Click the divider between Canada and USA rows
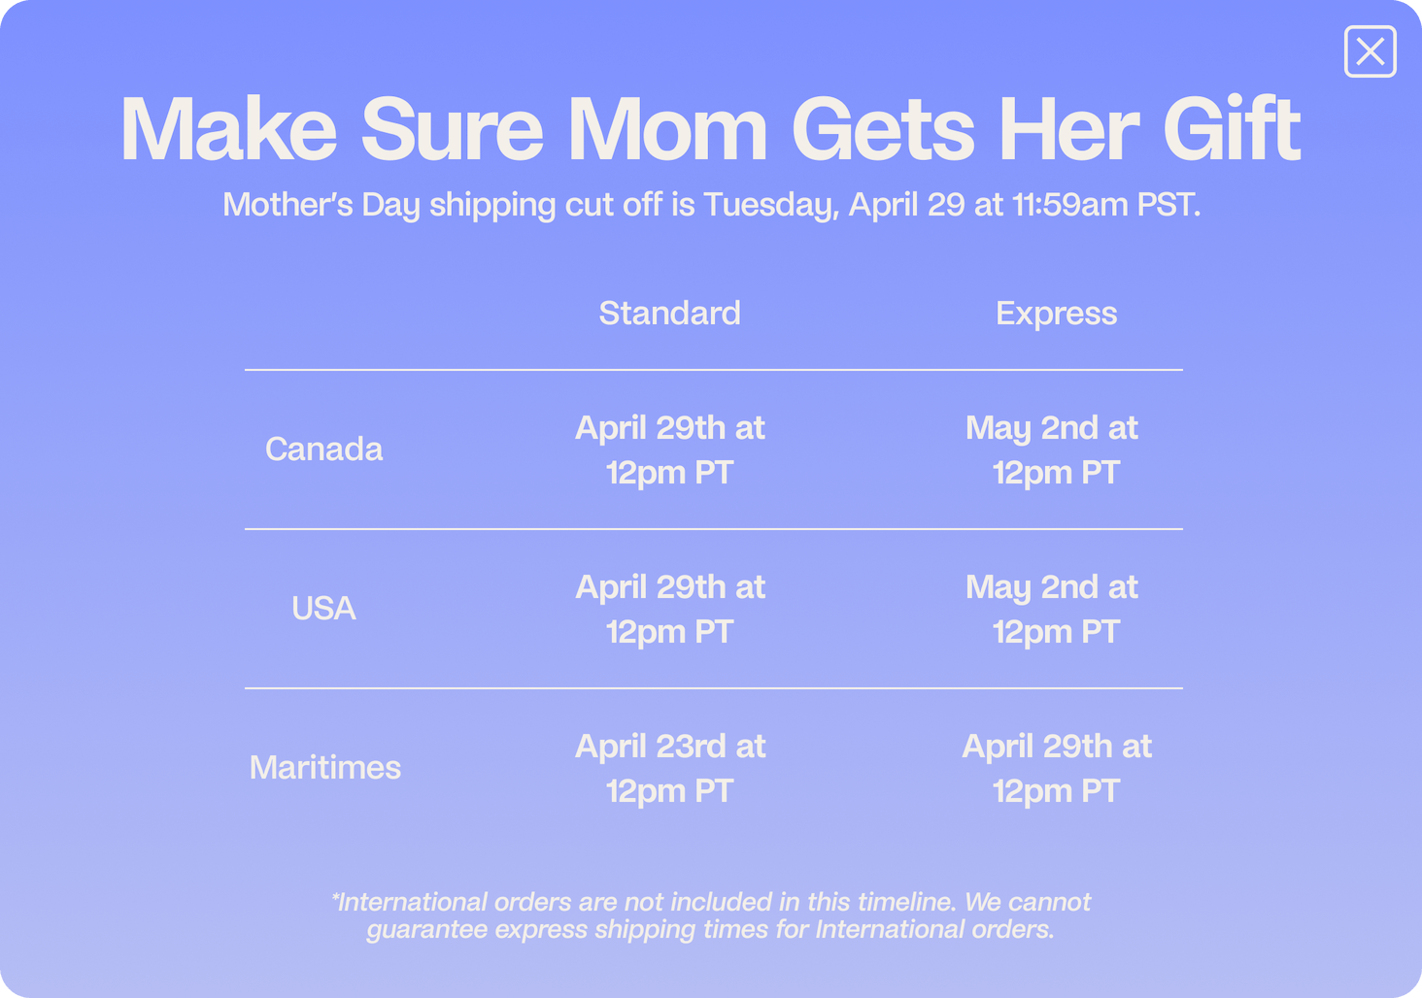This screenshot has width=1422, height=998. [713, 529]
